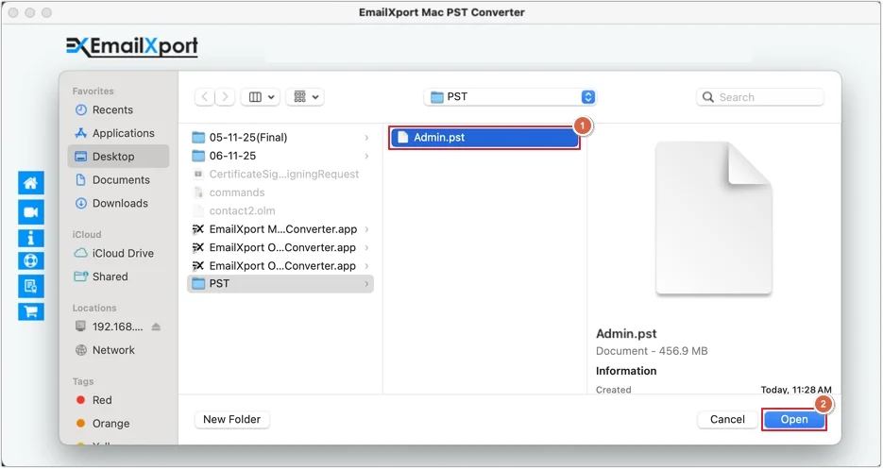This screenshot has width=883, height=469.
Task: Select iCloud Drive in the sidebar
Action: pyautogui.click(x=123, y=253)
